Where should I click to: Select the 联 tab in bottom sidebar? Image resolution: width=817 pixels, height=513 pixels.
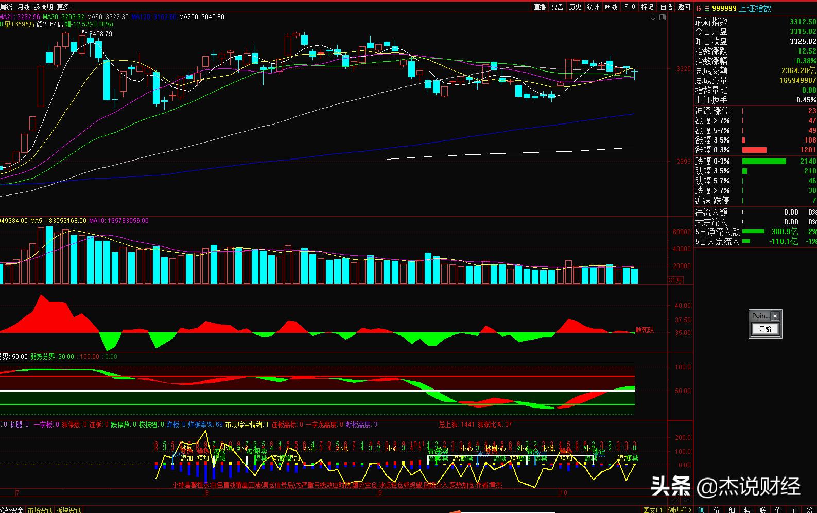762,509
